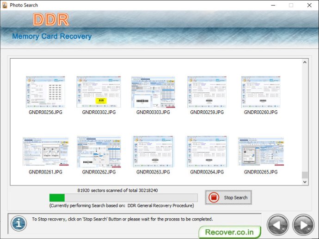Image resolution: width=319 pixels, height=239 pixels.
Task: Click the file name GNDR00264.JPG
Action: [x=207, y=172]
